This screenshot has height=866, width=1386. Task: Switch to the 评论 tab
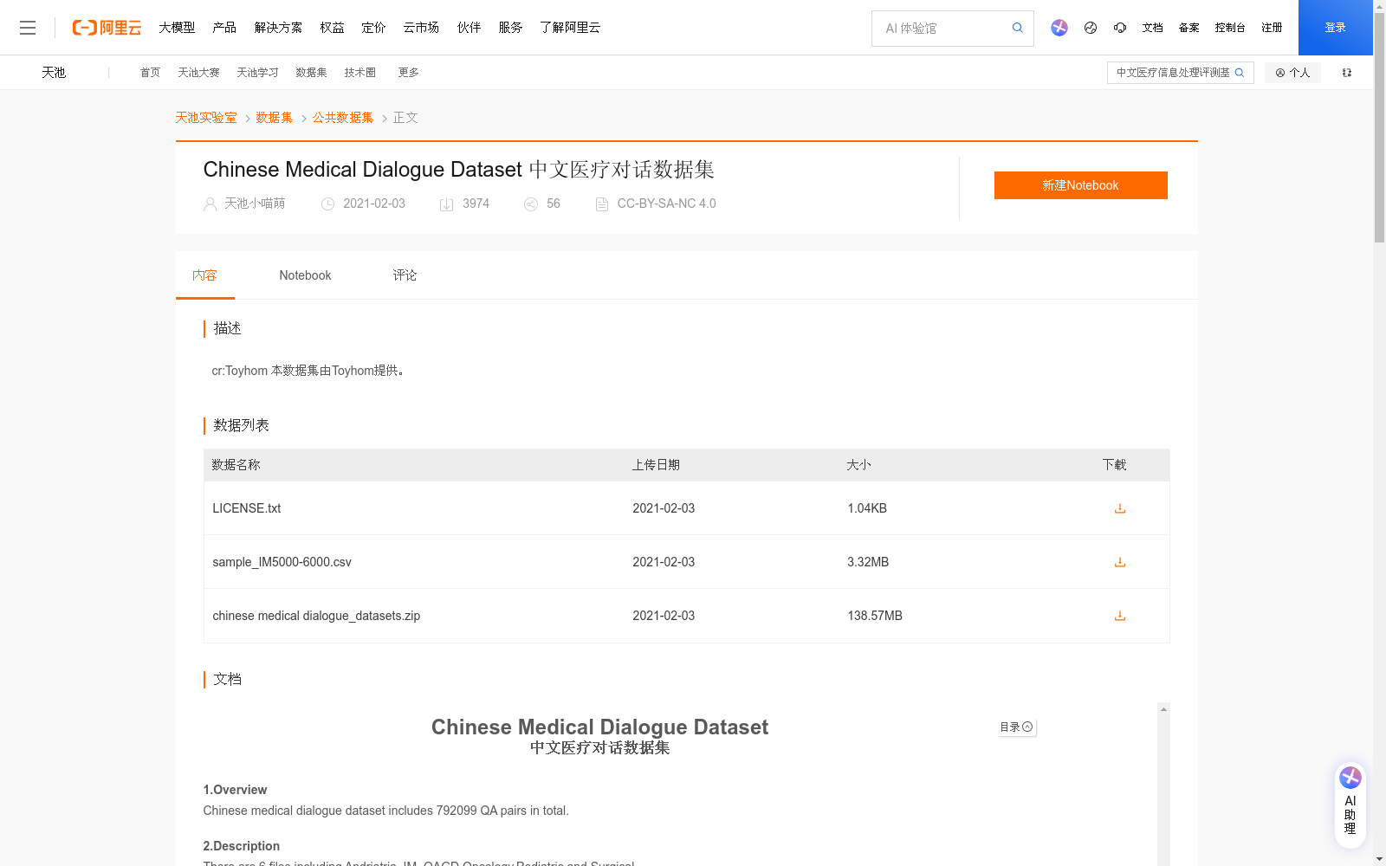[x=405, y=275]
